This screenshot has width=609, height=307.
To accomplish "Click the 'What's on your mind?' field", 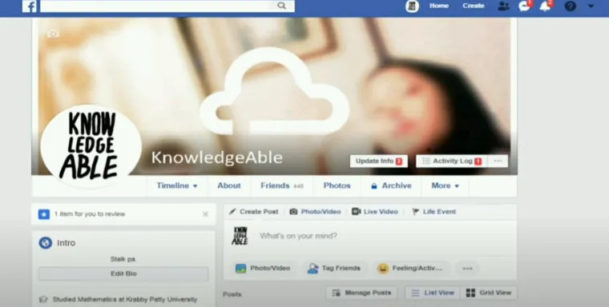I will click(x=298, y=236).
